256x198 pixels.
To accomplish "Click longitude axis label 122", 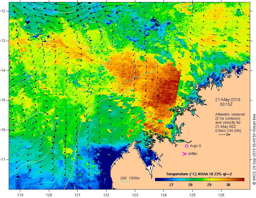I will (x=106, y=195).
